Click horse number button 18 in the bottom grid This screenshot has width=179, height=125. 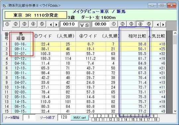[x=156, y=119]
